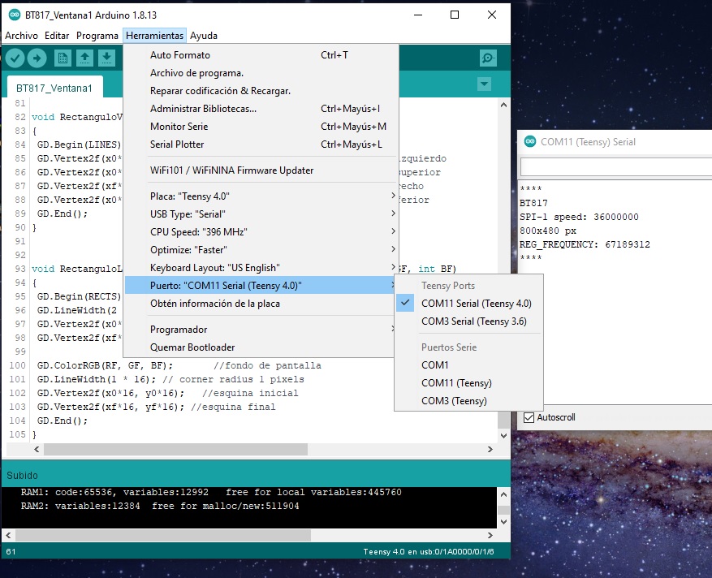Expand the Keyboard Layout "US English" submenu
Viewport: 712px width, 578px height.
[x=261, y=267]
